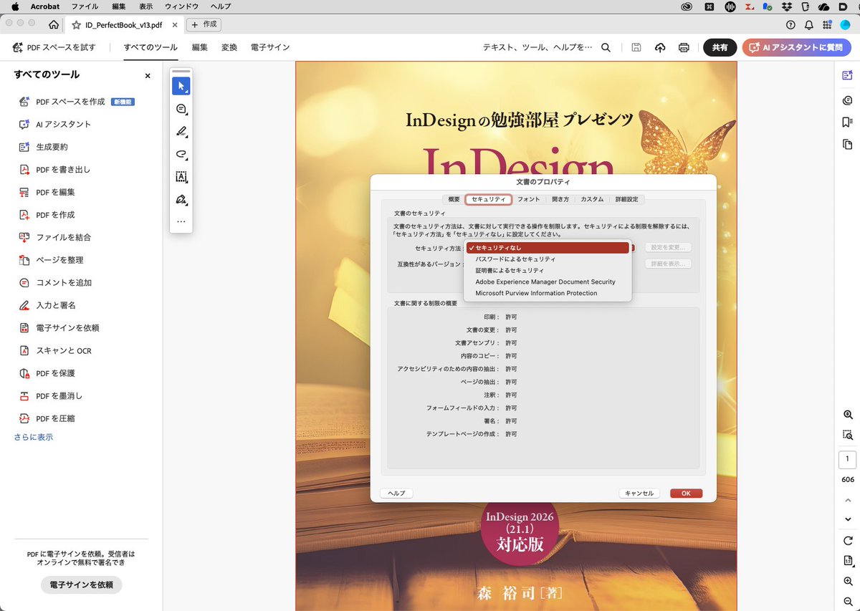Click the ヘルプ button in dialog

pos(396,494)
